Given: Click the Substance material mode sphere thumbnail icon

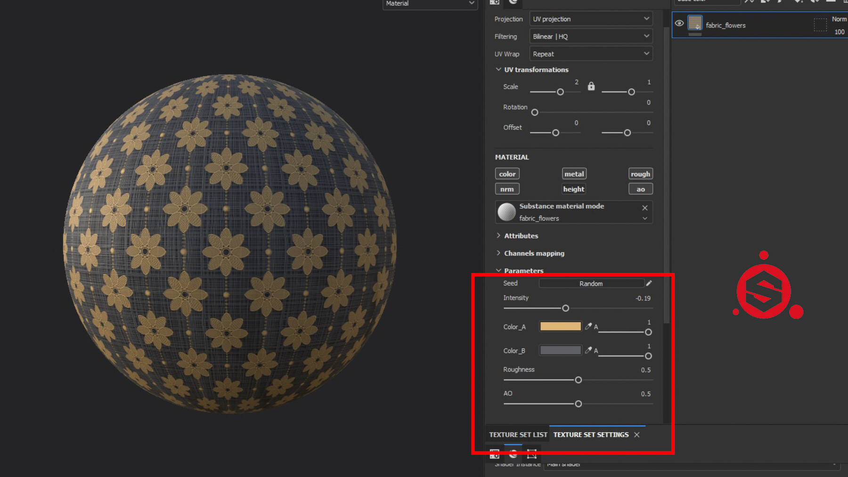Looking at the screenshot, I should 506,211.
